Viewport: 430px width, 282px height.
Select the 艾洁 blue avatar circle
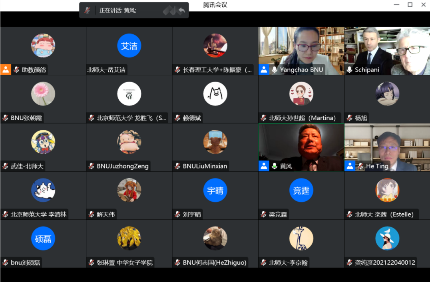(129, 46)
